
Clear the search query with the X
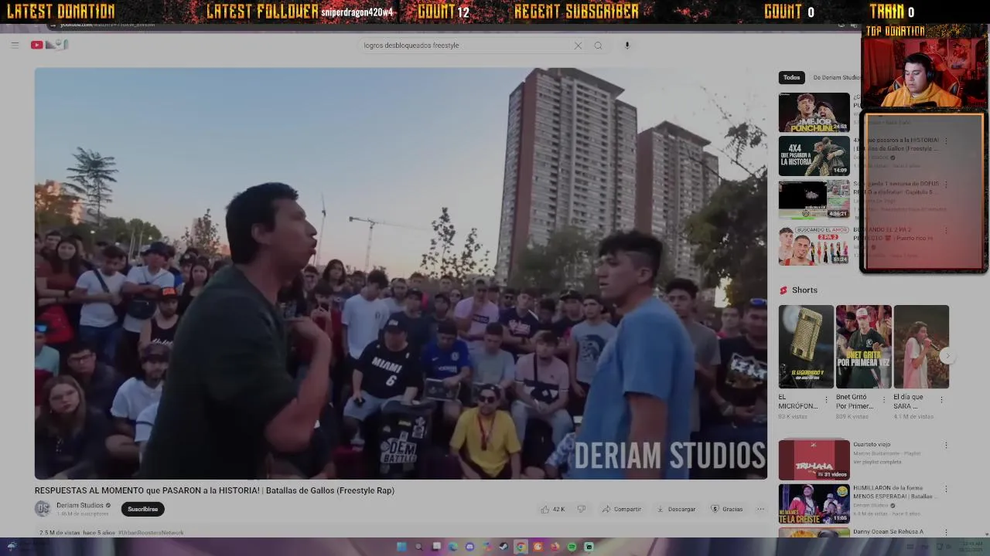click(x=578, y=46)
